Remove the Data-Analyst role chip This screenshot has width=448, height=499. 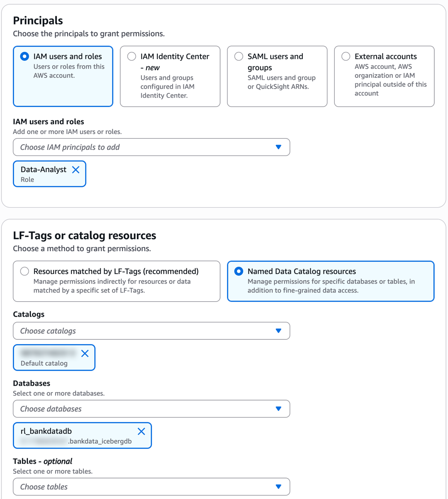point(76,170)
